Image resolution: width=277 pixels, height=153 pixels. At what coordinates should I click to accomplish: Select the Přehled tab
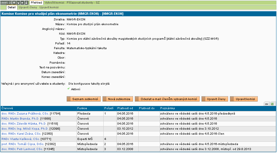tap(36, 2)
